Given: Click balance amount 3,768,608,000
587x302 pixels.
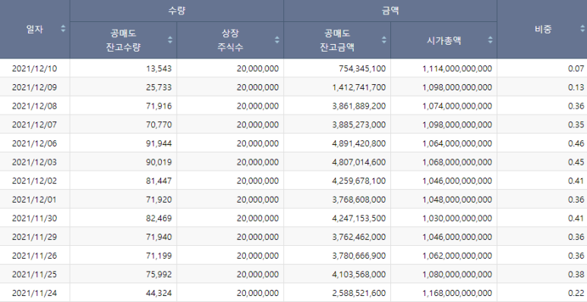Looking at the screenshot, I should point(358,200).
